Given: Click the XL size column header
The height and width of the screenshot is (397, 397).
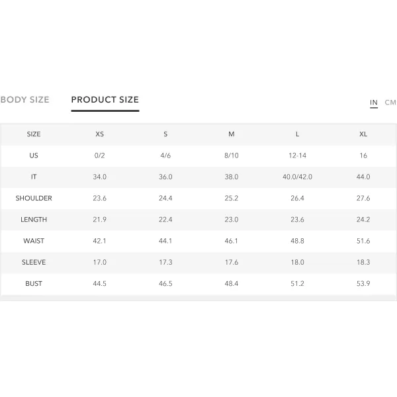Looking at the screenshot, I should pyautogui.click(x=363, y=134).
